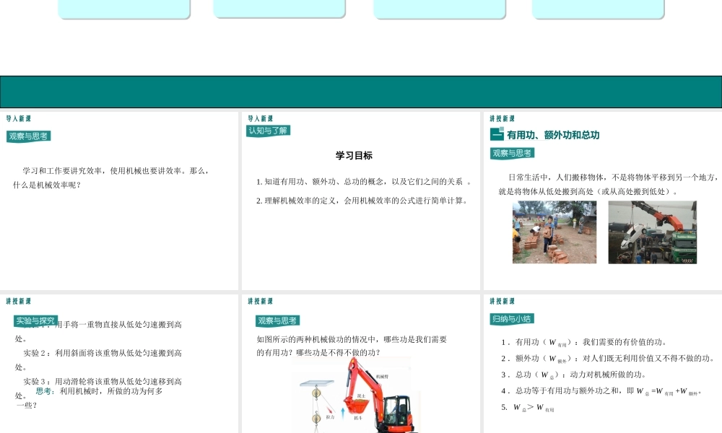Click the 实验与探究 badge
722x433 pixels.
point(35,320)
